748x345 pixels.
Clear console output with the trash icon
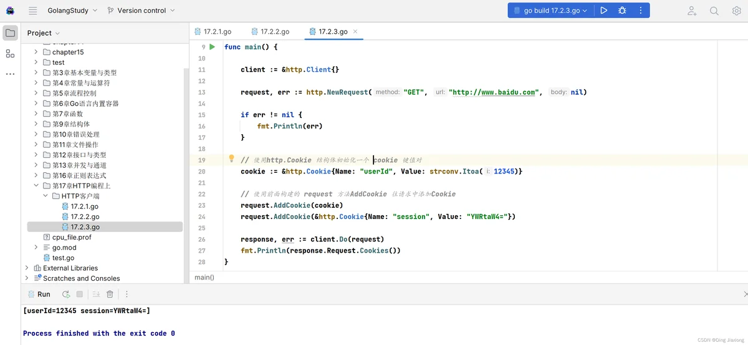point(110,294)
